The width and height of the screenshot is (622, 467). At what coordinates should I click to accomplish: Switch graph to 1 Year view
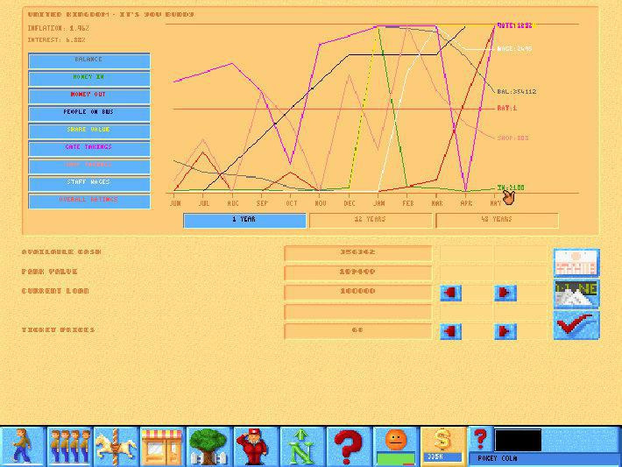coord(244,220)
